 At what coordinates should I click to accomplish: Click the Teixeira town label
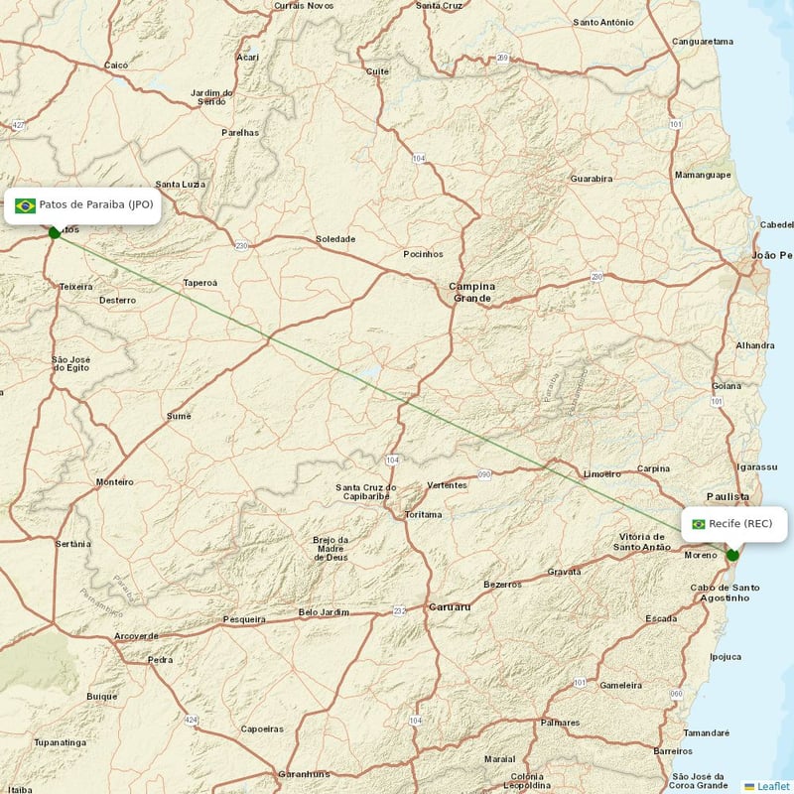[76, 287]
